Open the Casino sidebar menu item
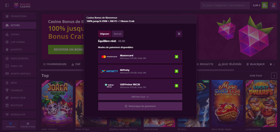Screen dimensions: 280x132 [x=19, y=34]
